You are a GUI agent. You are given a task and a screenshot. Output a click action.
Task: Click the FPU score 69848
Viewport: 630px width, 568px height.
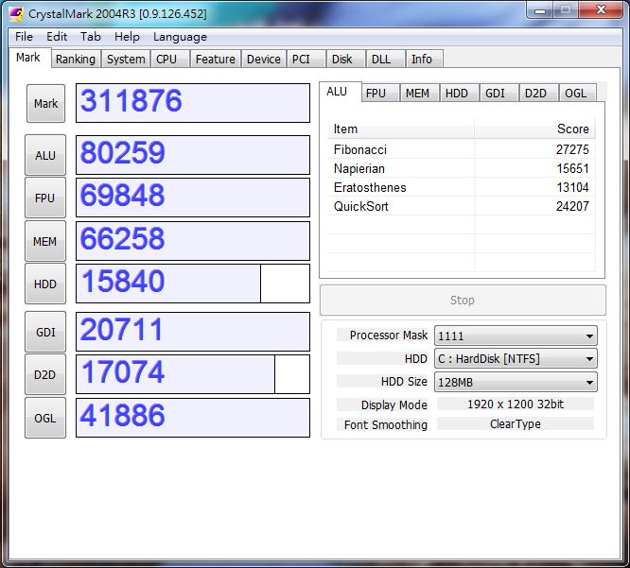[193, 198]
